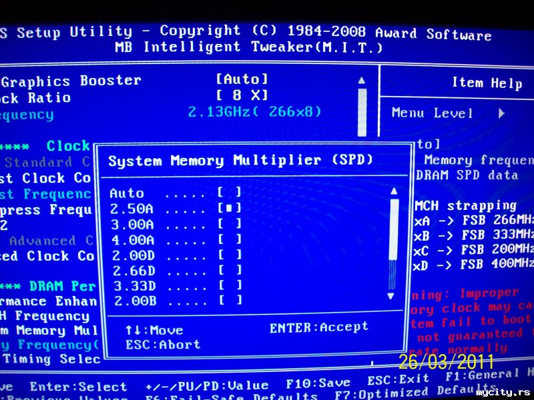The width and height of the screenshot is (534, 400).
Task: Select the DRAM Timing Selectable row
Action: pos(51,359)
